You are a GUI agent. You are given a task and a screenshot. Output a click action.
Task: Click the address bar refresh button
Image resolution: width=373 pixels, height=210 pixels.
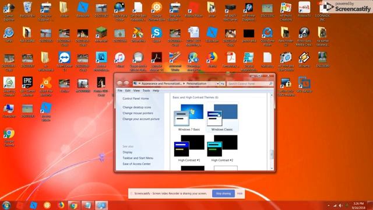(x=223, y=84)
